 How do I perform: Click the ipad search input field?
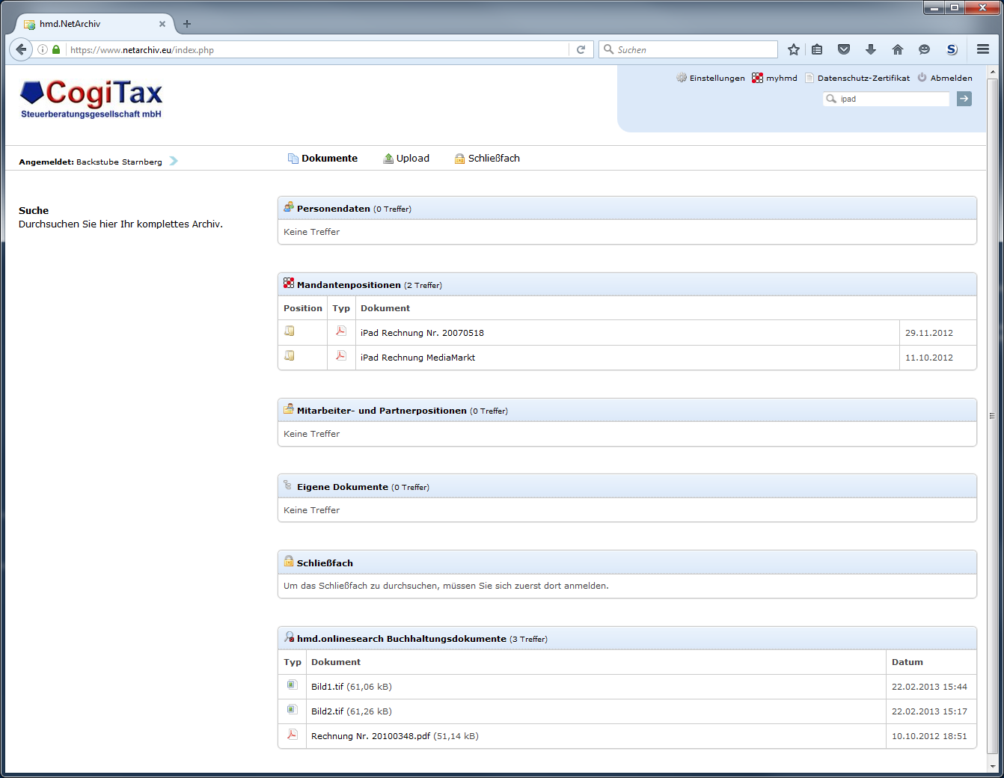pos(887,98)
